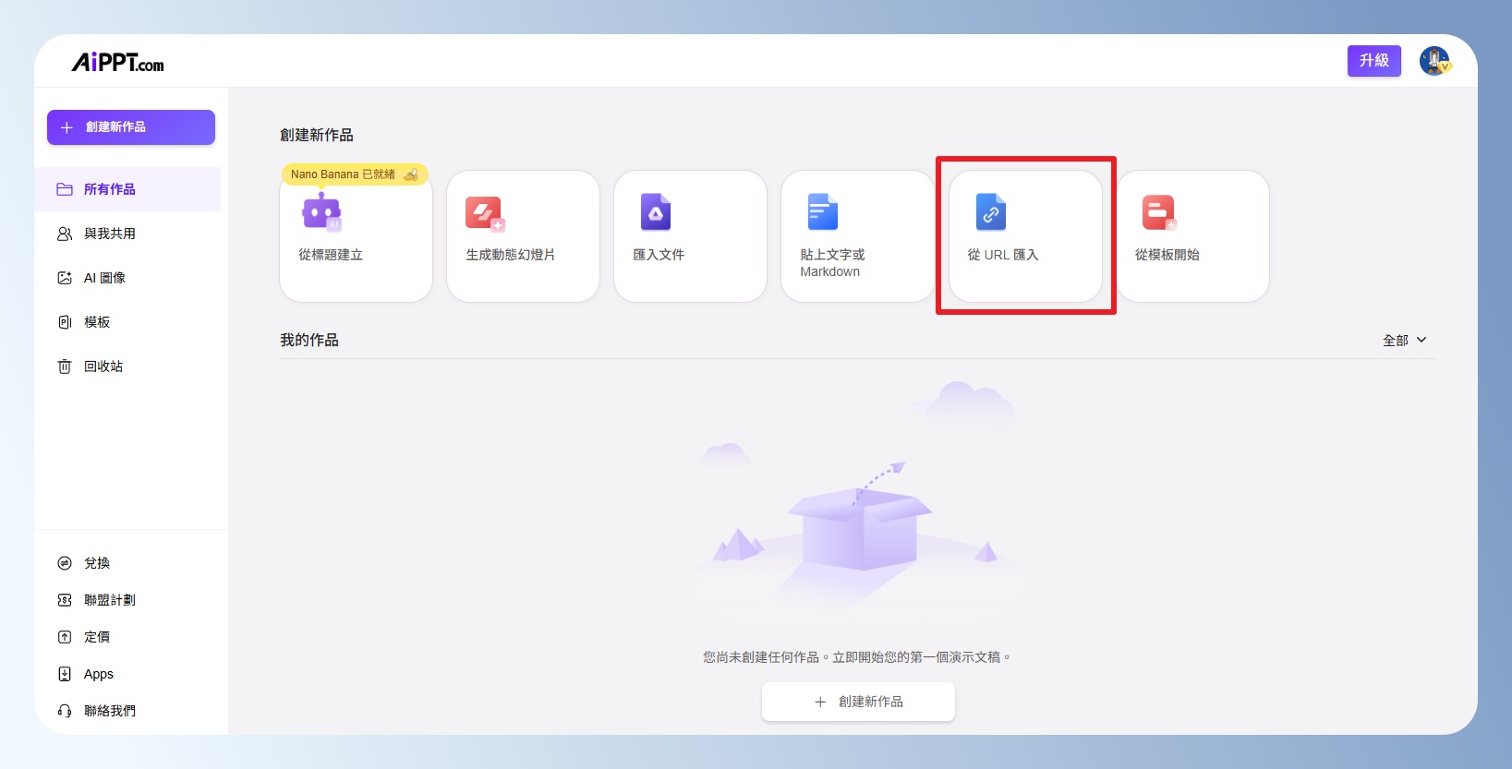Start from the 從模板開始 template icon

tap(1158, 212)
